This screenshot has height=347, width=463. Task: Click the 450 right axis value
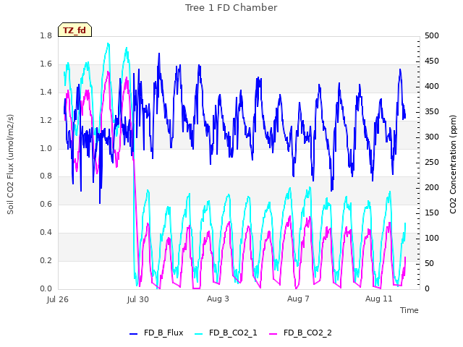tap(432, 61)
